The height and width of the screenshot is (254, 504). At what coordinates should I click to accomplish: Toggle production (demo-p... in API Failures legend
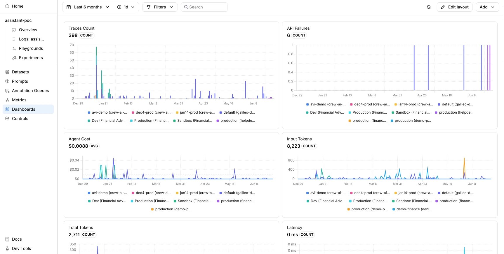411,121
